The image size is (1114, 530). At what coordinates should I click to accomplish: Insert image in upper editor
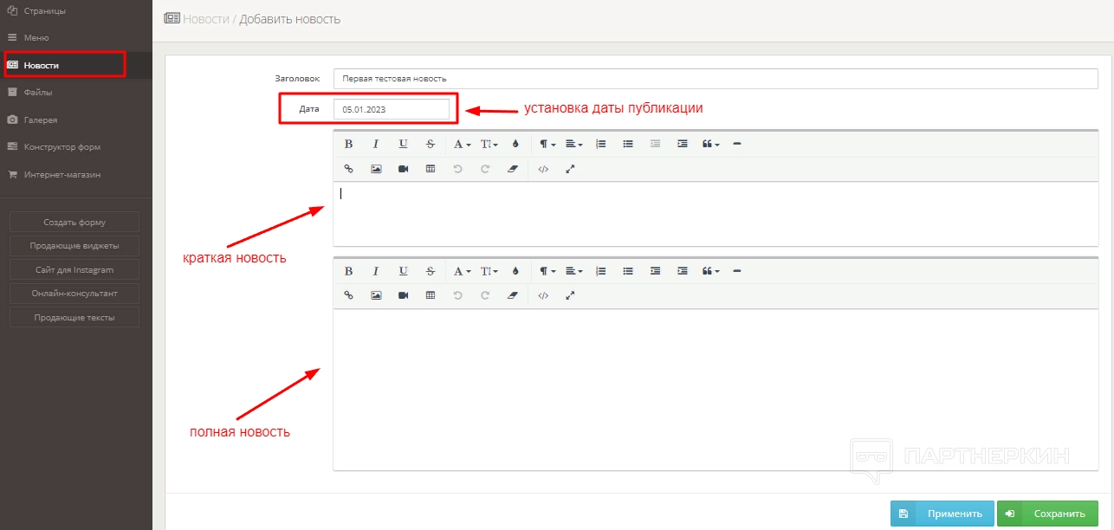(376, 169)
